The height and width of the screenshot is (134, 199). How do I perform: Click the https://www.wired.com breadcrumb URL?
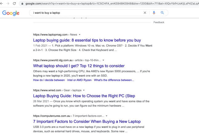[x=47, y=90]
